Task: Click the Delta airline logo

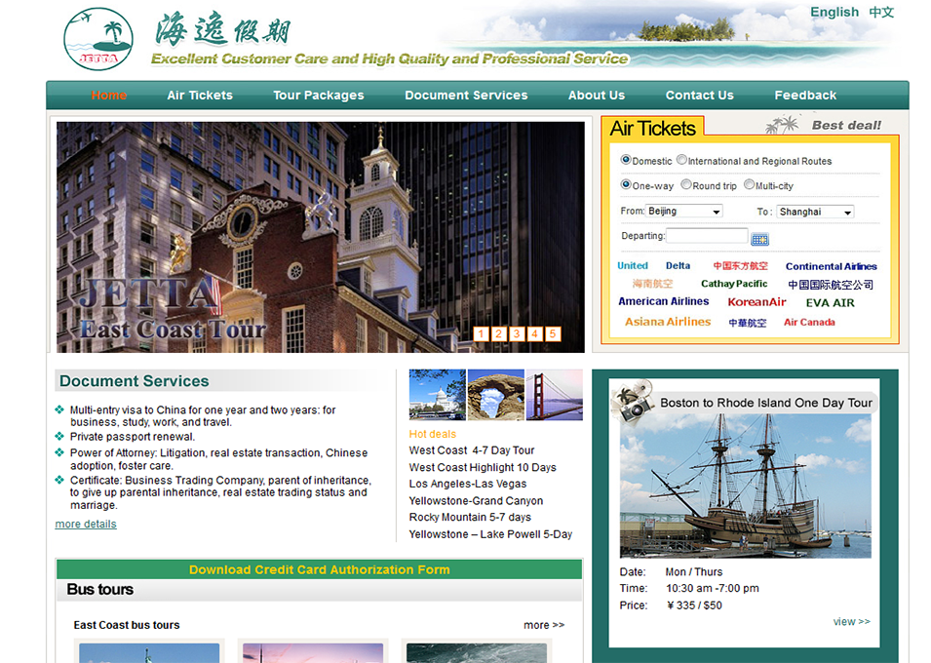Action: (678, 265)
